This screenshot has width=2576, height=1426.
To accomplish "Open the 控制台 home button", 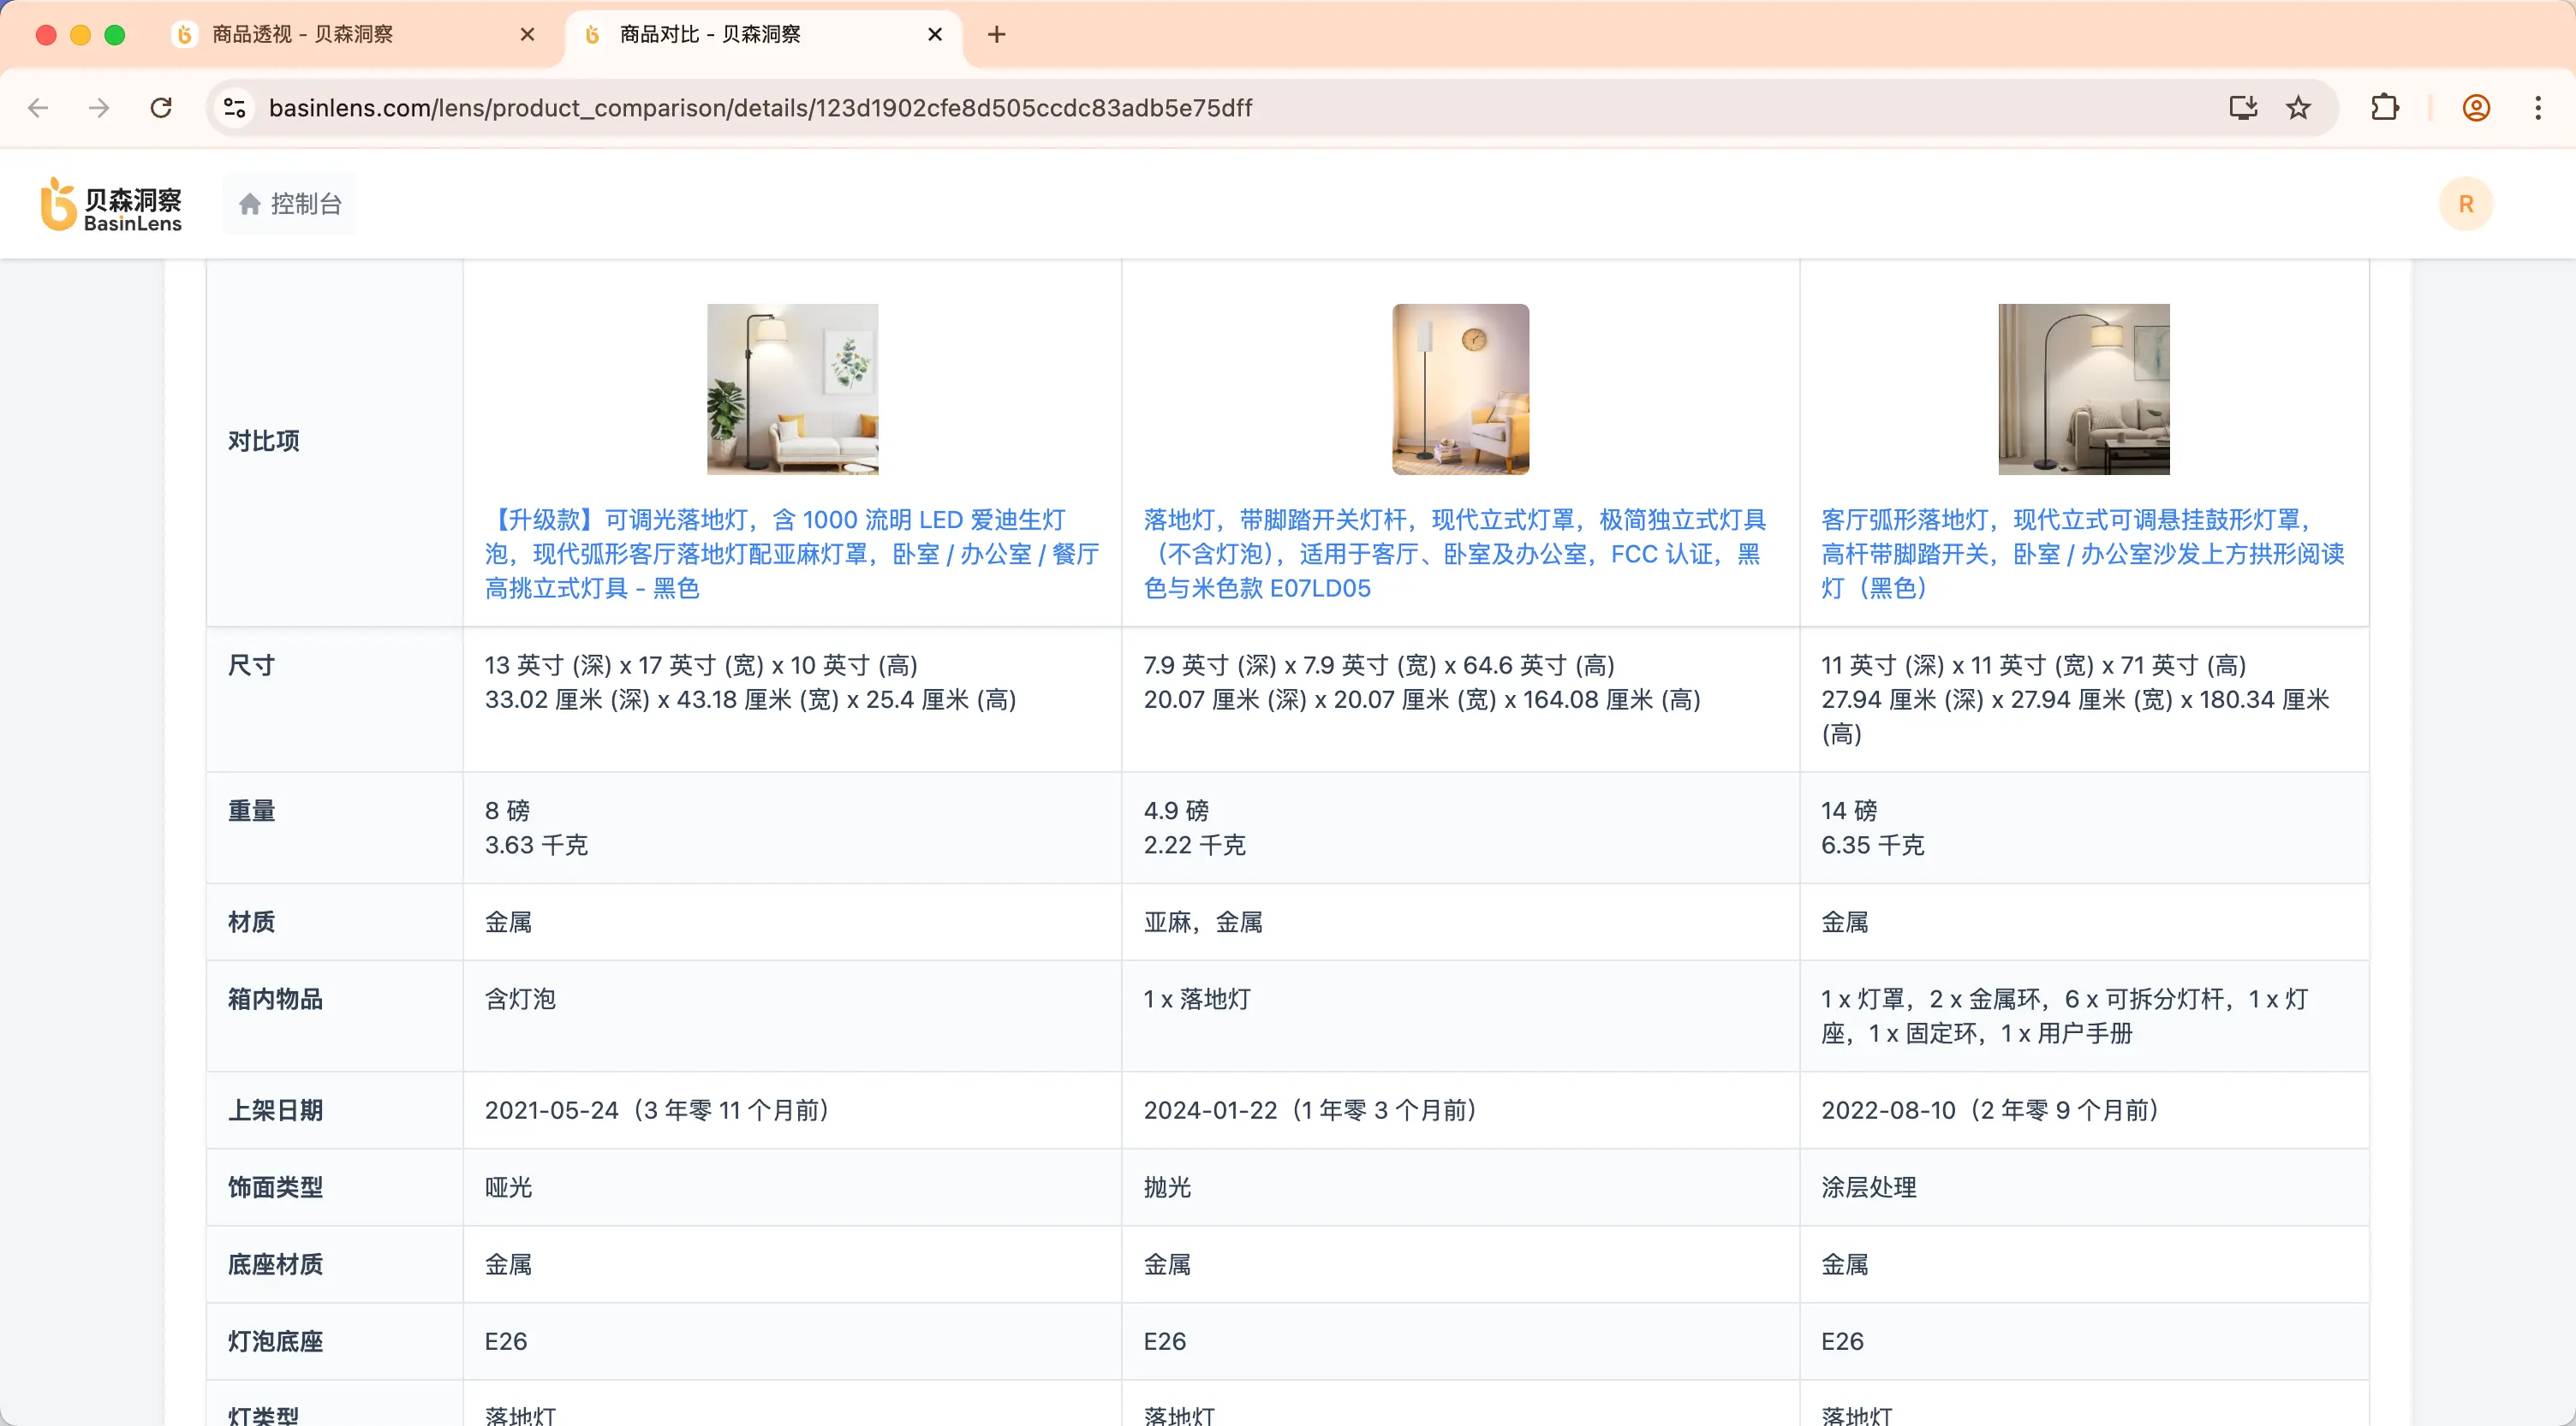I will click(x=290, y=204).
